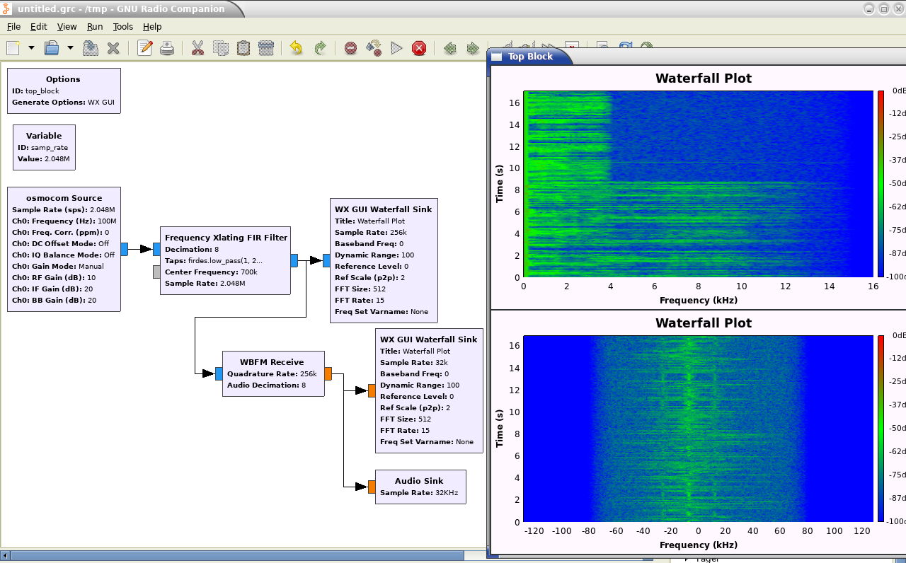Click the lower waterfall plot color scale bar
This screenshot has height=563, width=906.
(881, 429)
